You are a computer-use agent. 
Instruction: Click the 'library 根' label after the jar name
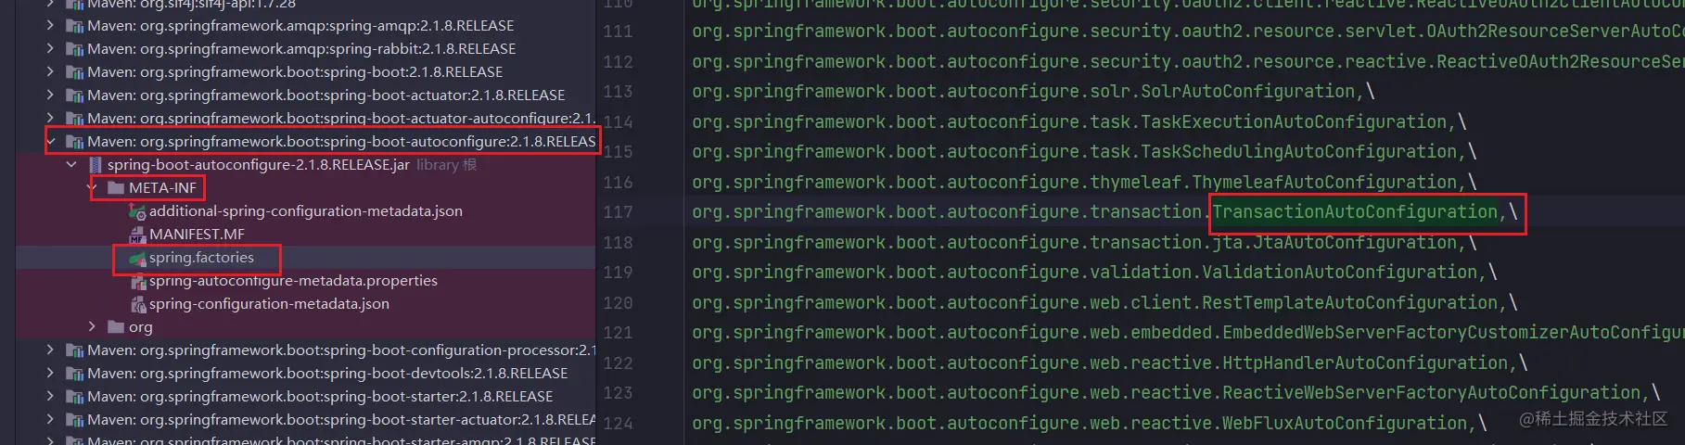(447, 165)
